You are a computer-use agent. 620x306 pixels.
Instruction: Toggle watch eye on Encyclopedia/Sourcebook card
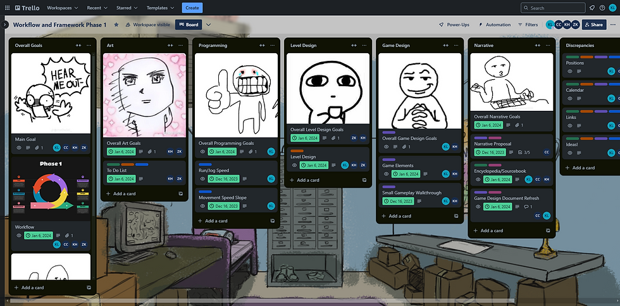coord(478,179)
